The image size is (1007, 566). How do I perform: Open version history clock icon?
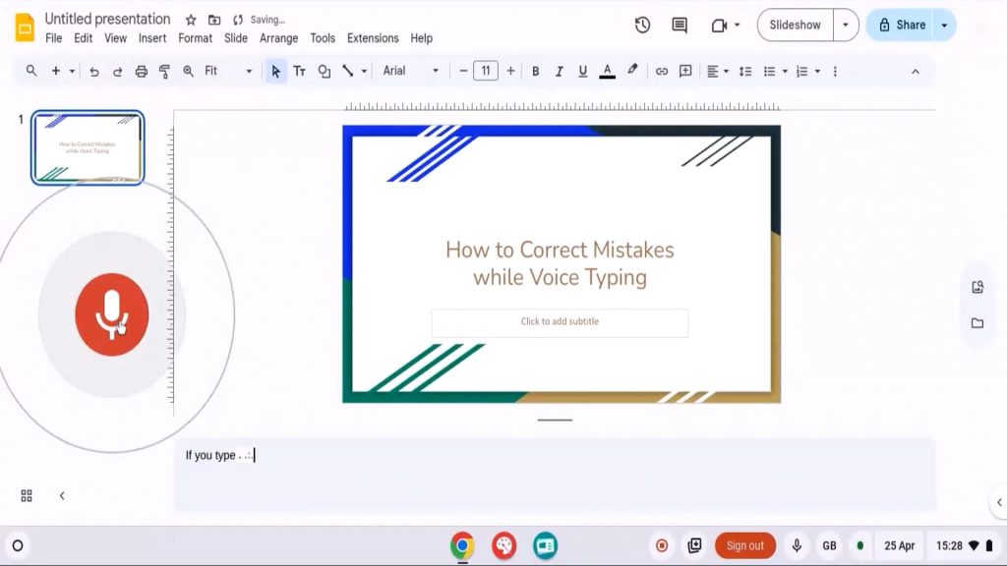642,25
